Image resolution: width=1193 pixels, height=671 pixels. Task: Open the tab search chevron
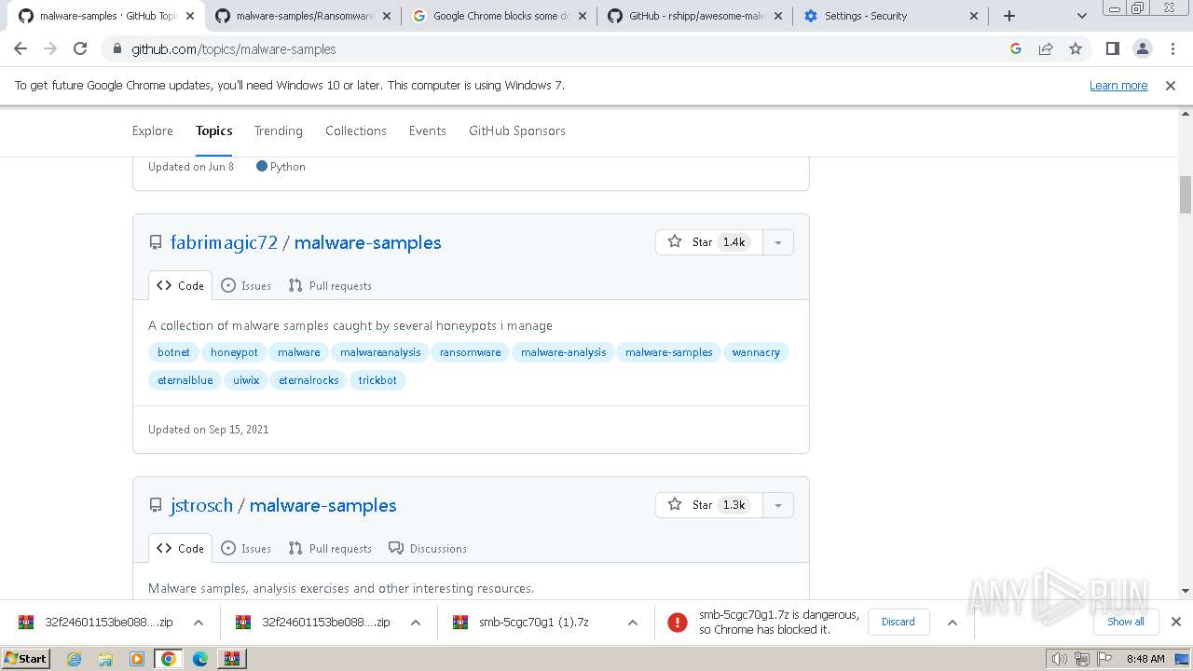coord(1081,16)
